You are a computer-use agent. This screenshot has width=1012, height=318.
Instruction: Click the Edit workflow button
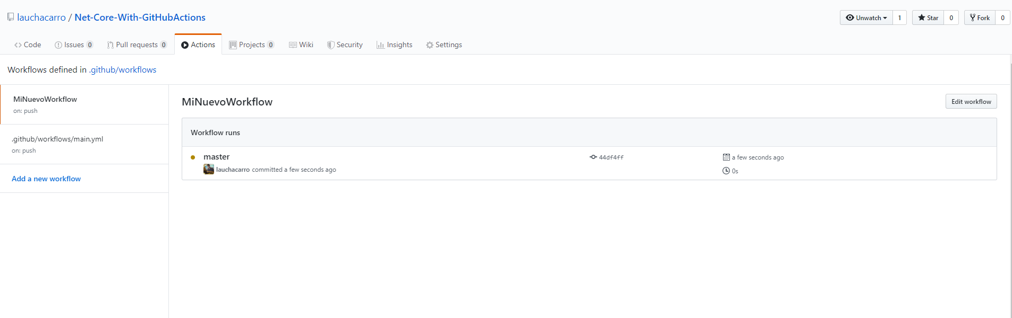[x=971, y=101]
